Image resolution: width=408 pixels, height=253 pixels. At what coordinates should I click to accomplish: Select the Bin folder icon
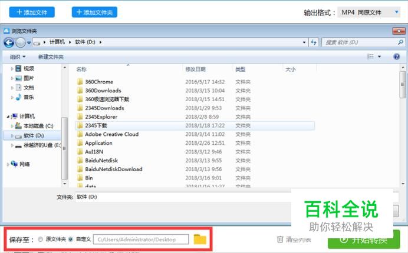(80, 178)
